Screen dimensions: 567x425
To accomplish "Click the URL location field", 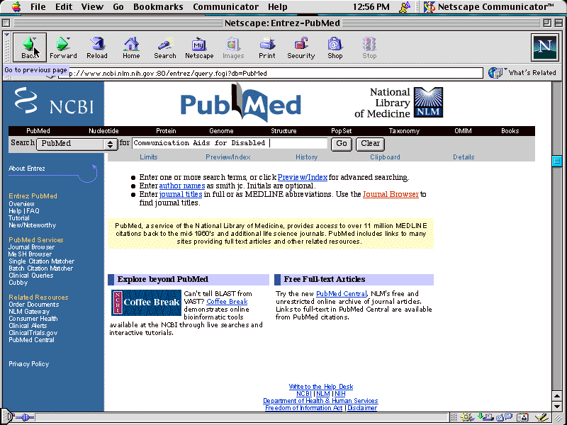I will tap(271, 73).
